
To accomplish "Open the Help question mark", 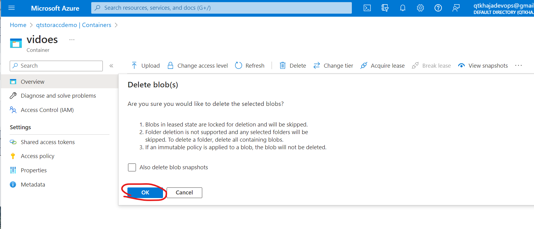I will 438,8.
